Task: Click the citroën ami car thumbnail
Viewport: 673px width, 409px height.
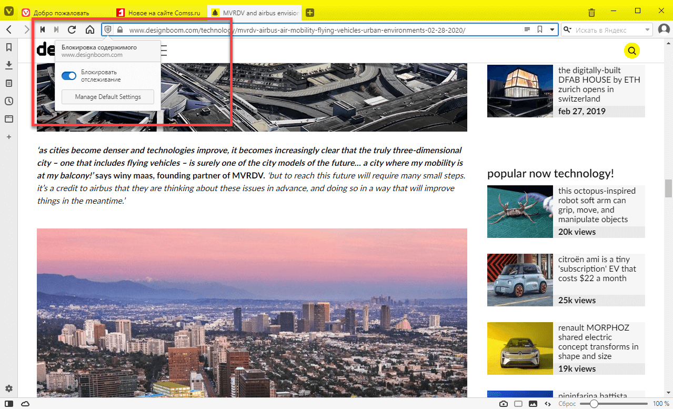Action: [520, 280]
